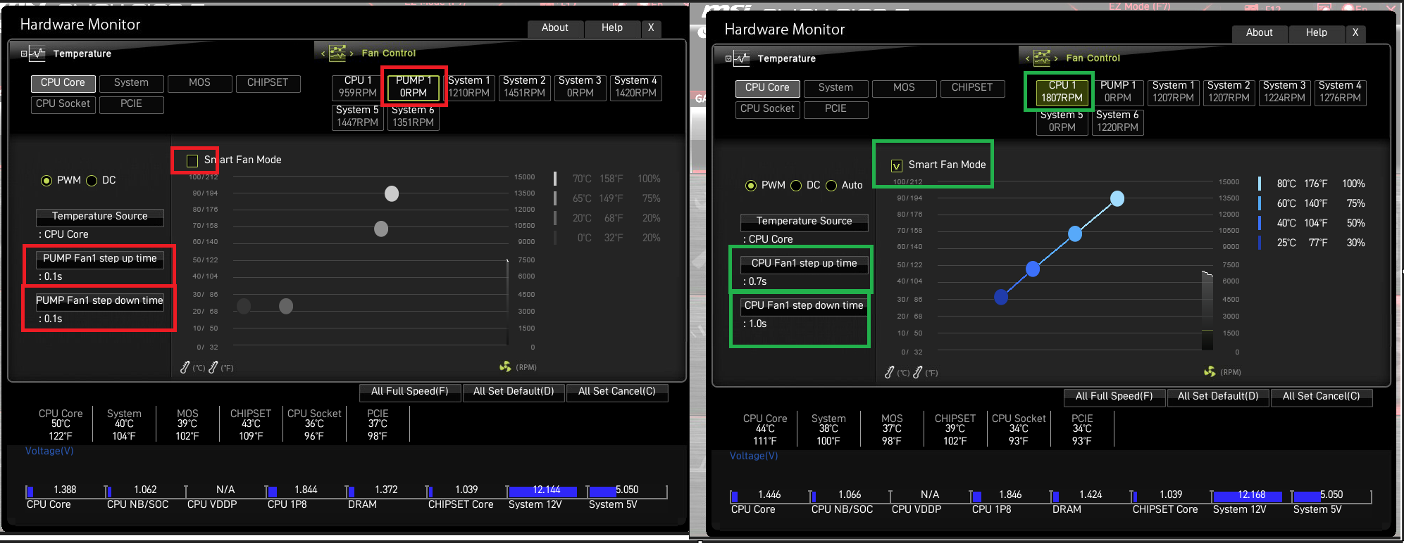The height and width of the screenshot is (543, 1404).
Task: Click Voltage(V) label in left window
Action: pos(49,451)
